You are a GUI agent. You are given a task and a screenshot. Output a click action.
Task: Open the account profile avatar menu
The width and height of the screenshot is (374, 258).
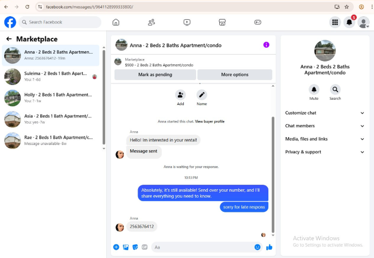[x=364, y=22]
